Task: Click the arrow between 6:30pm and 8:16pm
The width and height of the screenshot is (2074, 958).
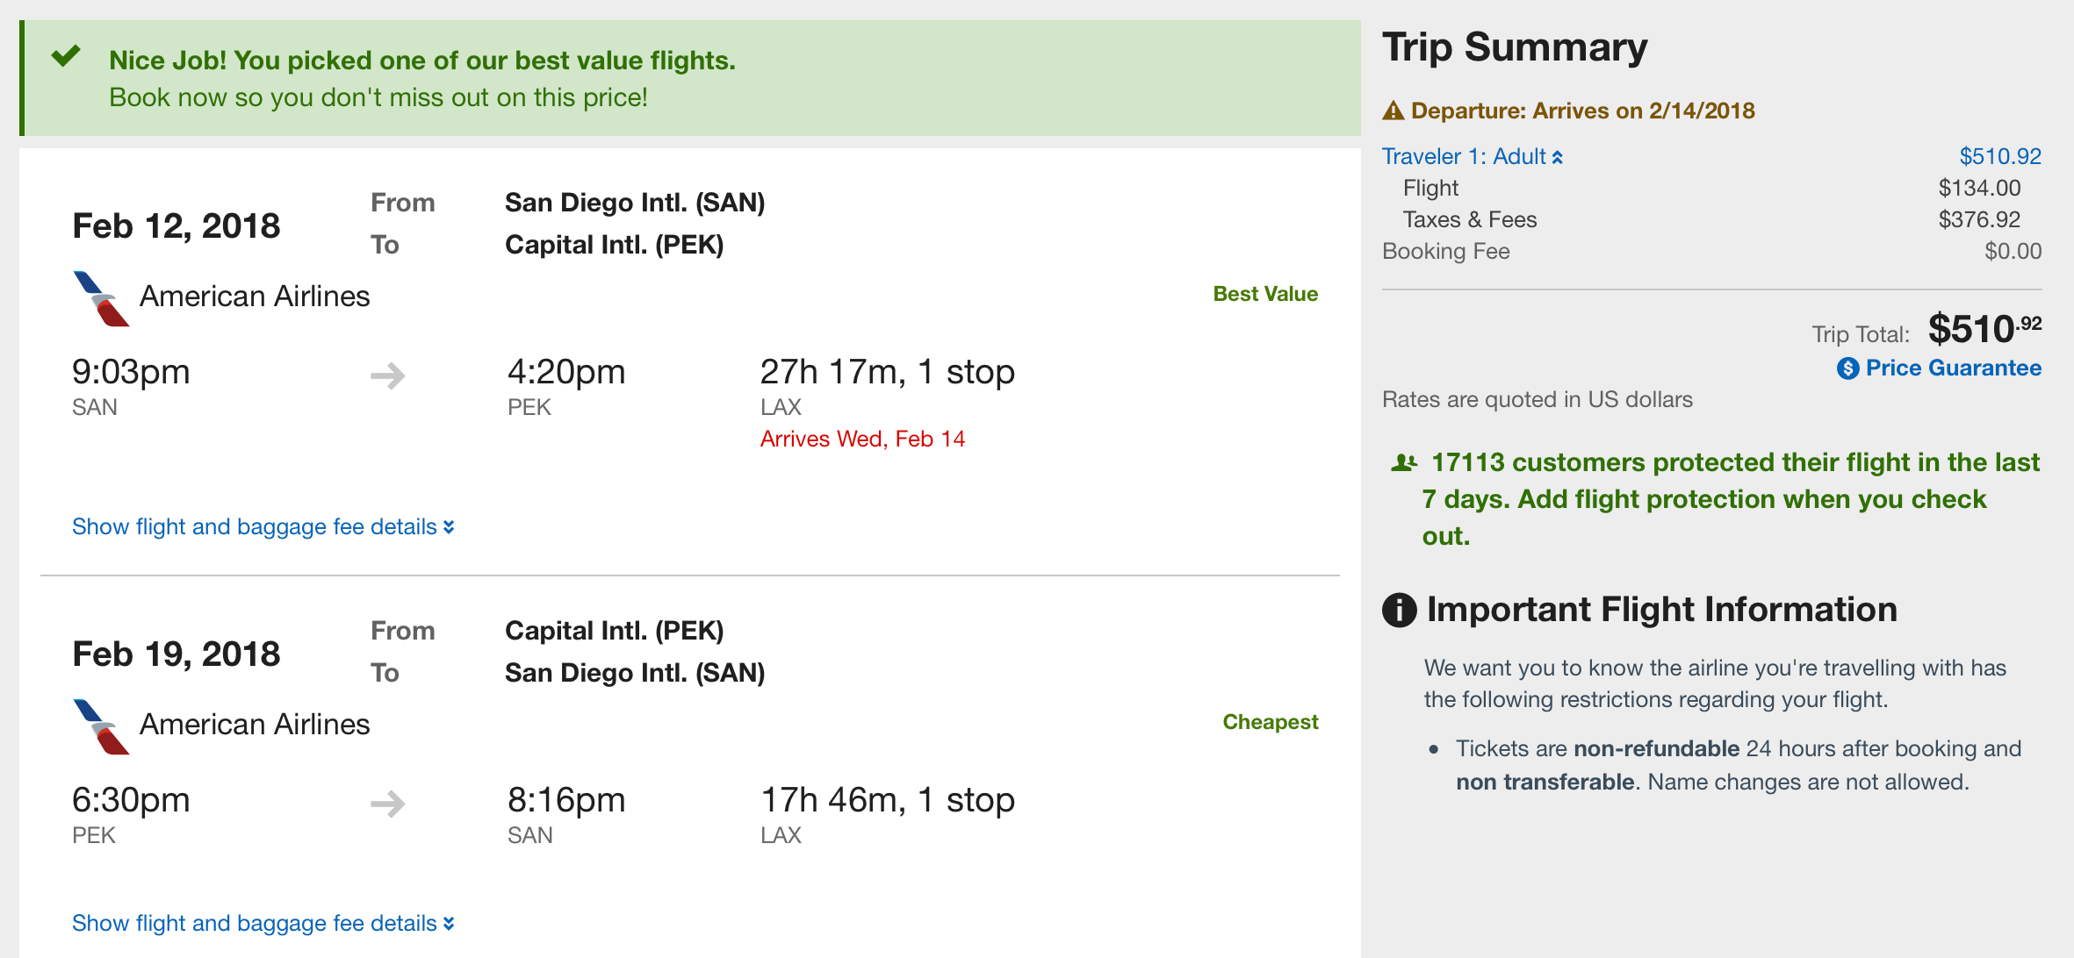Action: tap(388, 804)
